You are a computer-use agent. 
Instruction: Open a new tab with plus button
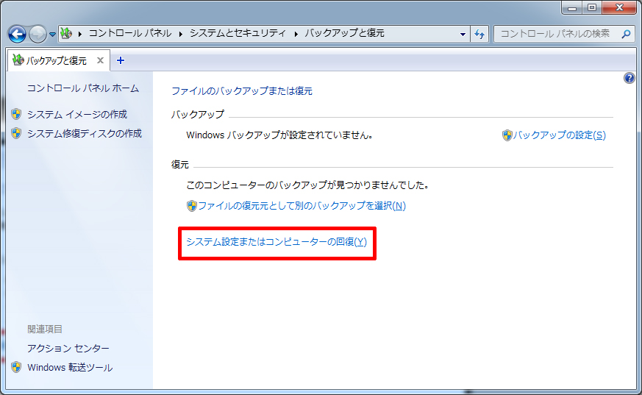tap(121, 60)
